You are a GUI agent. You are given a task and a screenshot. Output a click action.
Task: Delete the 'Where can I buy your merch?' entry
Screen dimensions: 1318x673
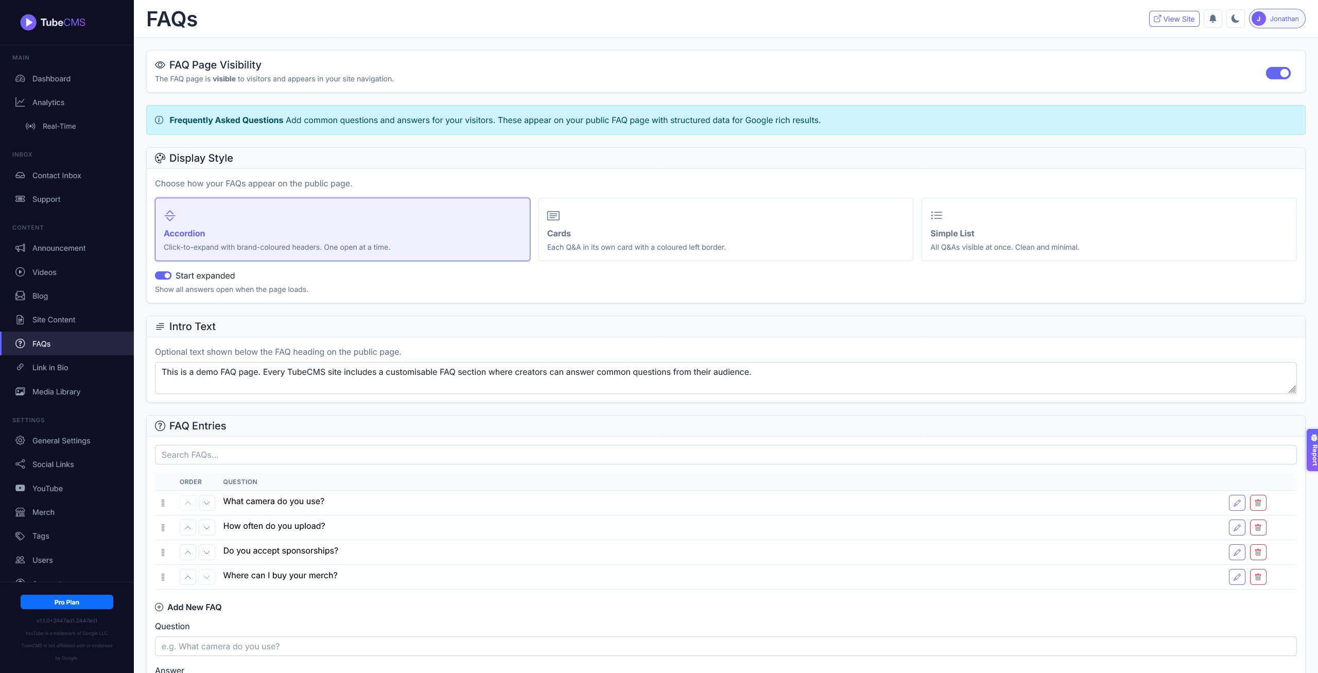click(x=1258, y=577)
